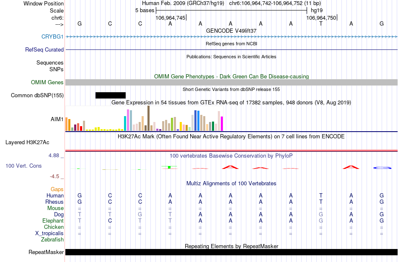
Task: Click the gray OMIM Genes bar
Action: pos(231,83)
